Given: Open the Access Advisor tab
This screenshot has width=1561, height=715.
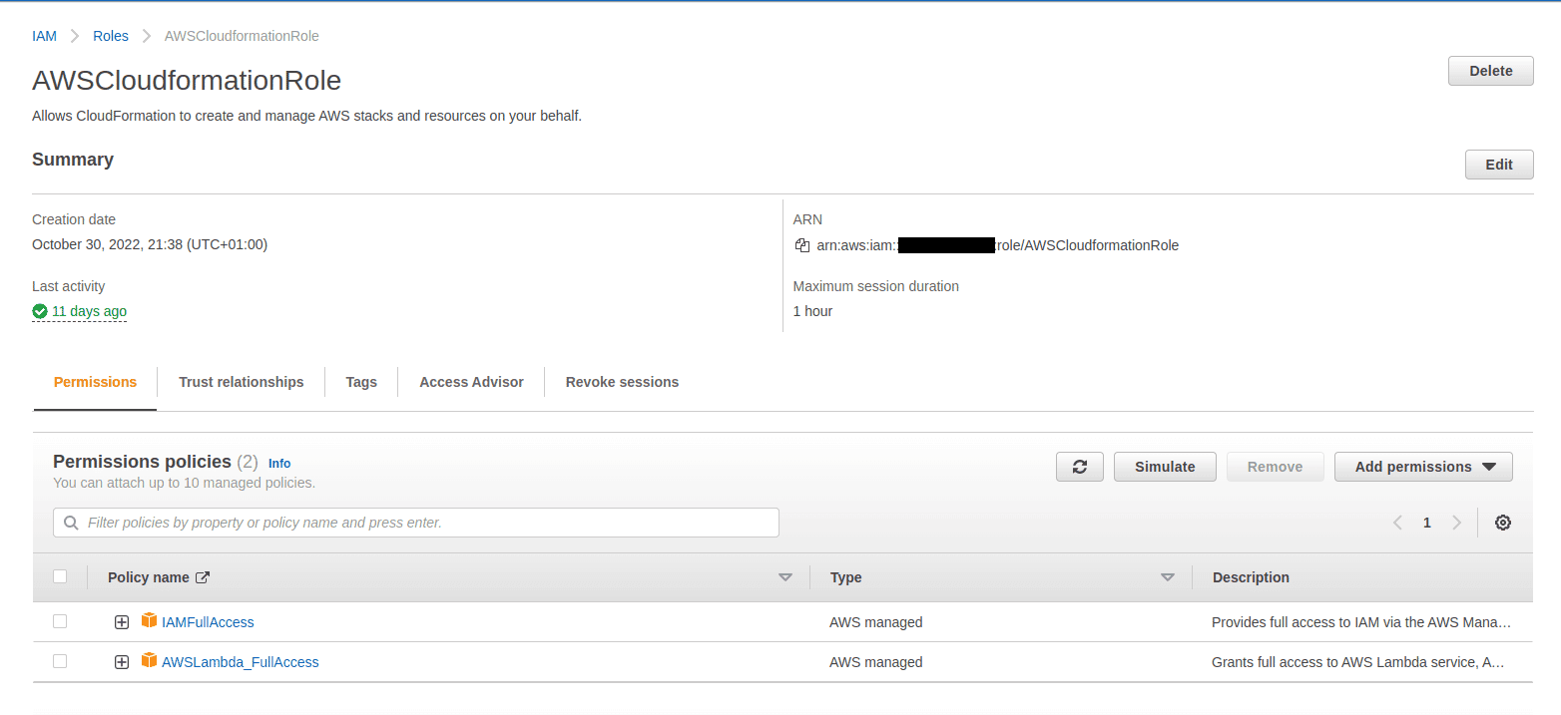Looking at the screenshot, I should (471, 382).
